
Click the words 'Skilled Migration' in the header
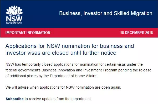pyautogui.click(x=133, y=13)
